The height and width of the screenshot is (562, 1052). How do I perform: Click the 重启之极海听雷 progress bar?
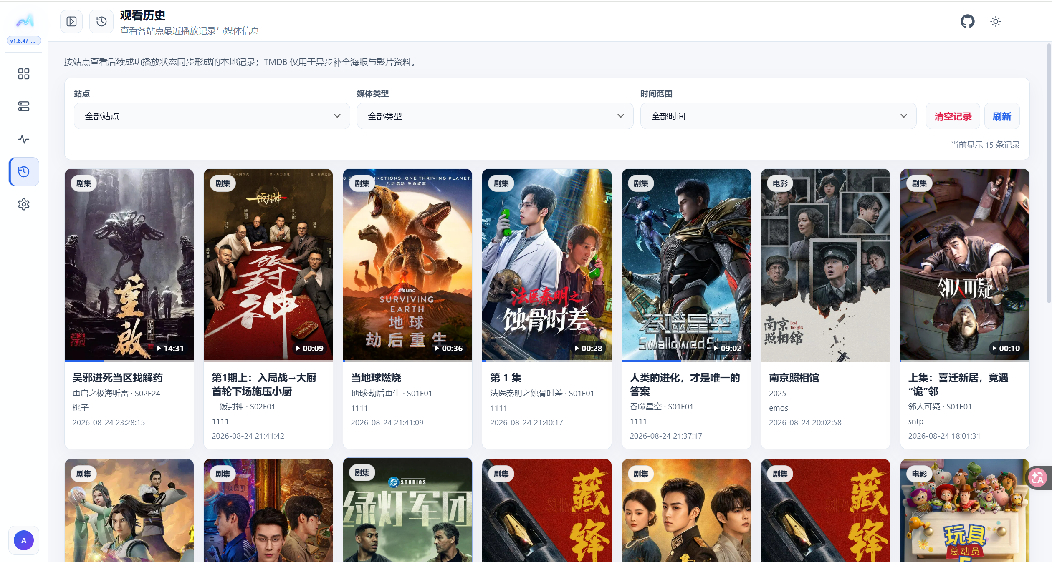click(x=129, y=361)
